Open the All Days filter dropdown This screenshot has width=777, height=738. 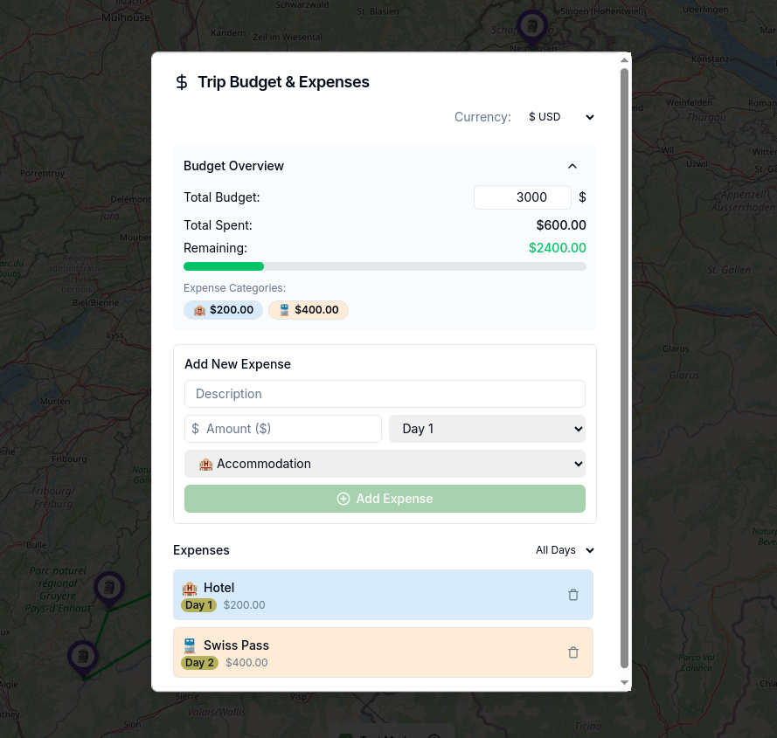tap(565, 550)
